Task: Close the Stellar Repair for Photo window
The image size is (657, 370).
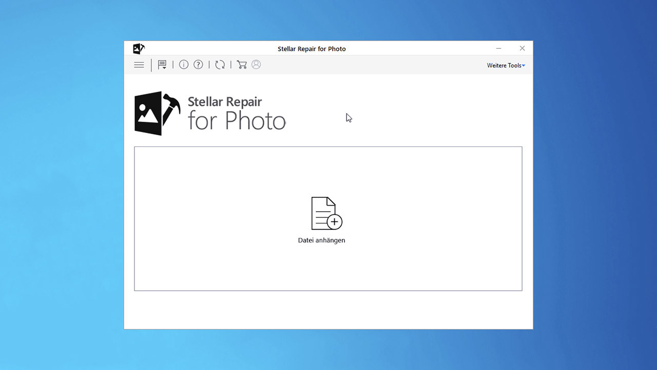Action: [522, 48]
